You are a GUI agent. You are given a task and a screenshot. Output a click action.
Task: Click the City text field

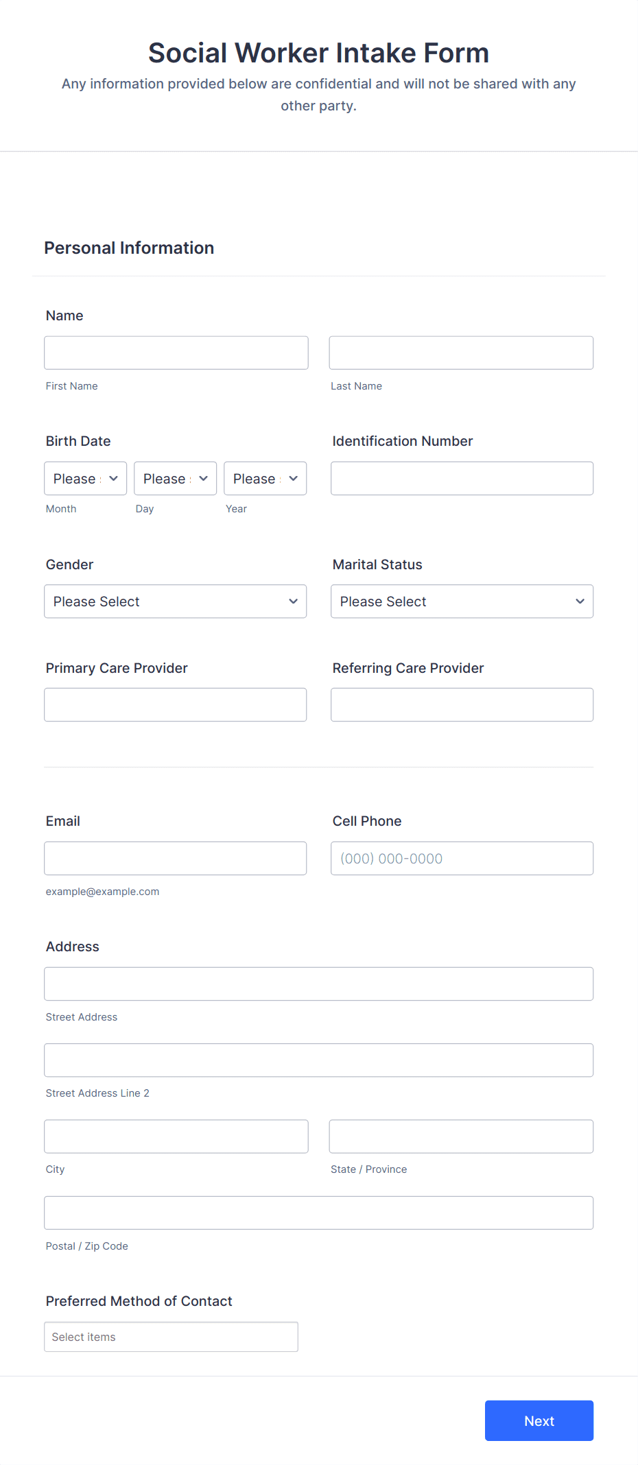coord(176,1136)
